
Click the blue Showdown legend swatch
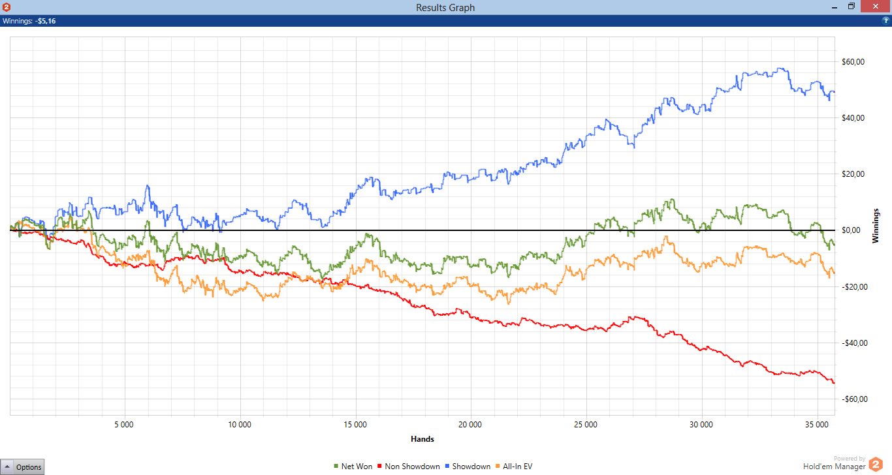pos(447,467)
